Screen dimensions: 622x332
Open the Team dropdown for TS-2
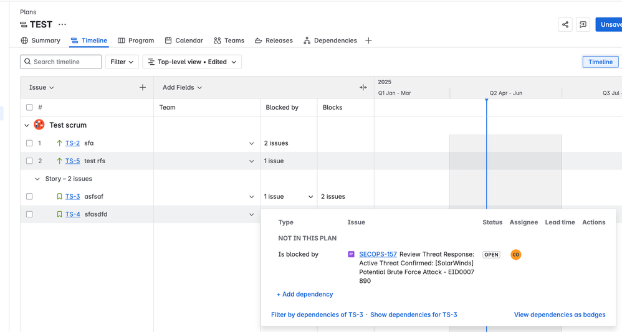point(252,143)
